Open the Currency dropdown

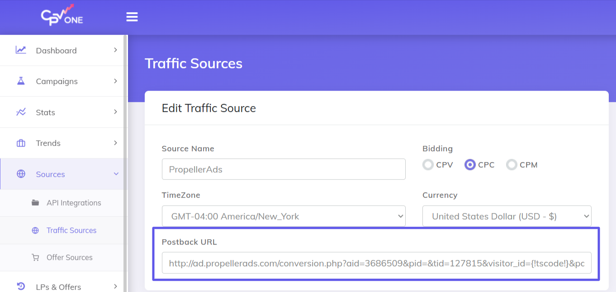coord(507,216)
